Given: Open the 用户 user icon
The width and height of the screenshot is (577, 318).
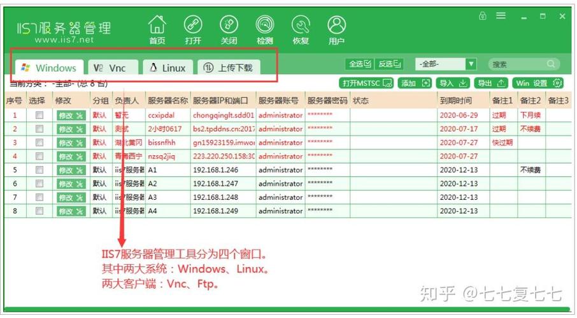Looking at the screenshot, I should 336,29.
